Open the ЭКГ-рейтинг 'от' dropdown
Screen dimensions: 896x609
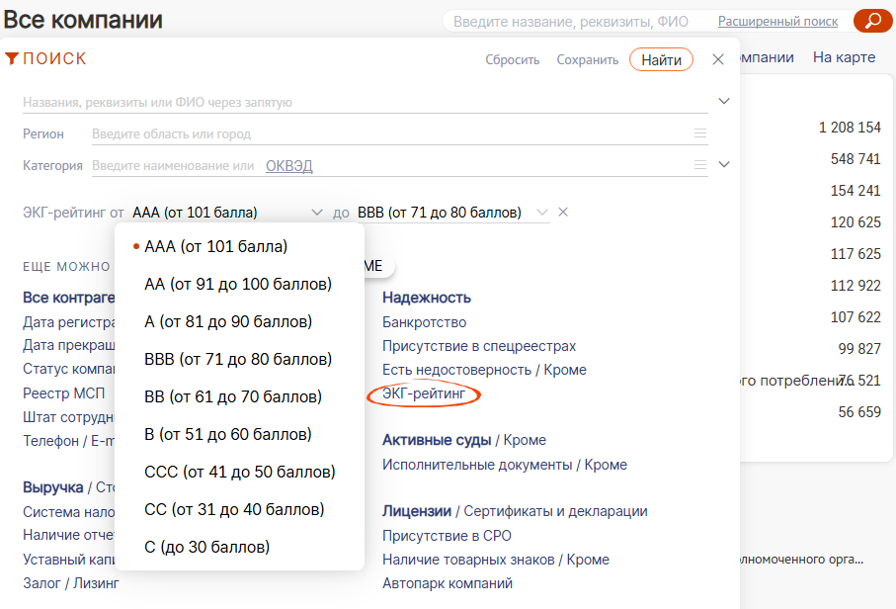[227, 213]
